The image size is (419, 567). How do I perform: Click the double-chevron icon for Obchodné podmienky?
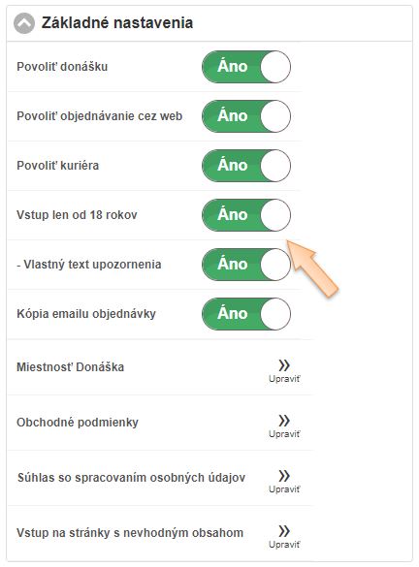284,421
